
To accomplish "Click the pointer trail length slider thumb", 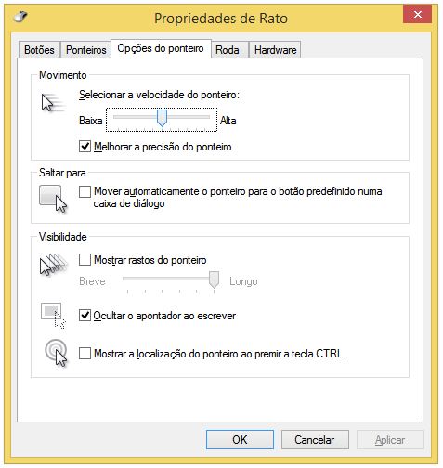I will point(214,279).
